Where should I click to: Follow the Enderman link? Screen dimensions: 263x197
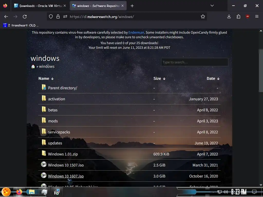click(136, 33)
